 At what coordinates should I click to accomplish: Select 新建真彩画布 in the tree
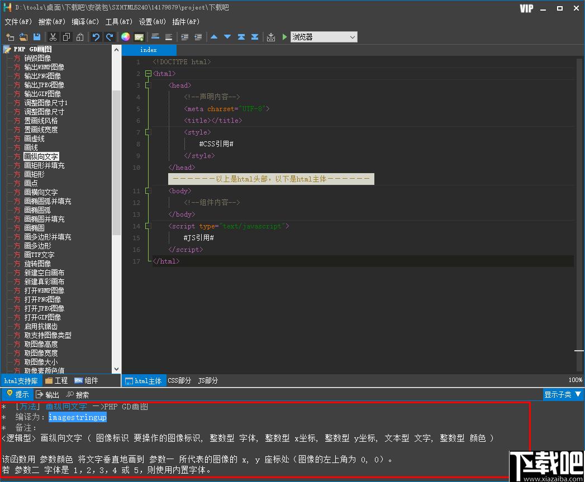click(44, 281)
